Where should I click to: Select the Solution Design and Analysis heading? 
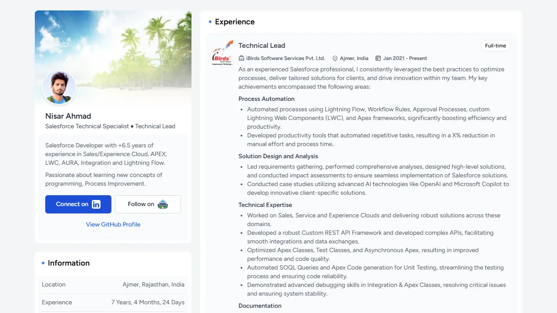278,156
